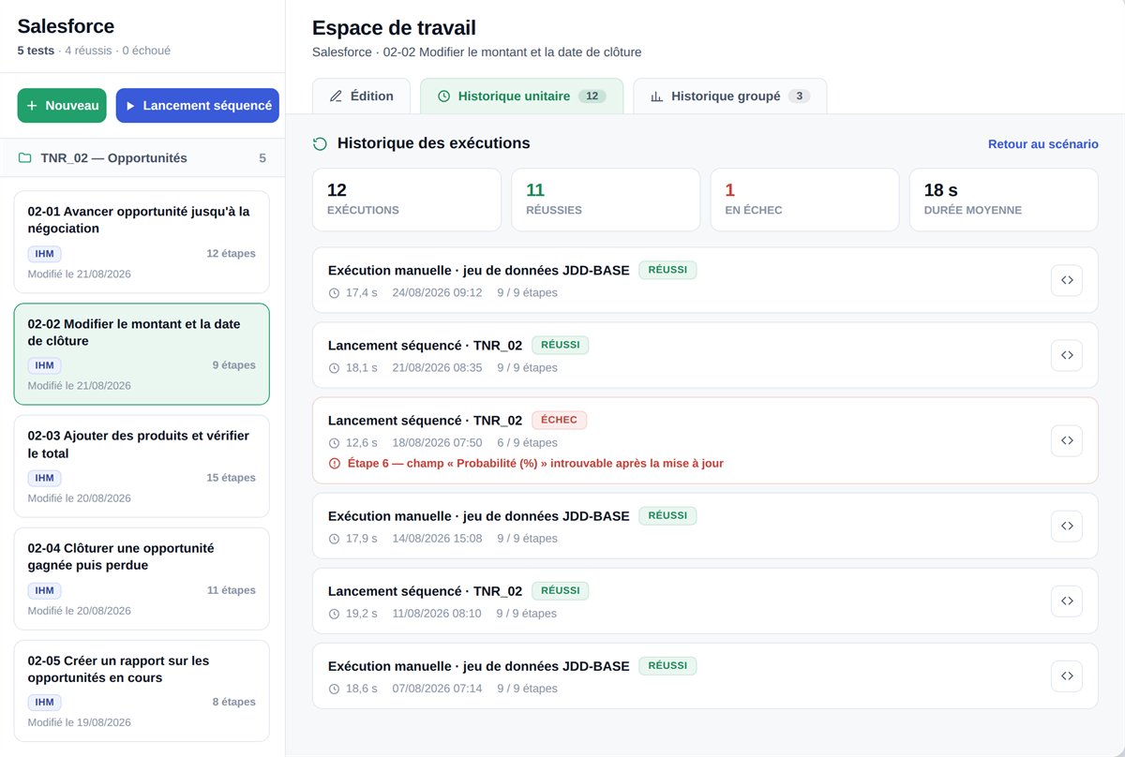Screen dimensions: 1125x757
Task: Click the IHM tag on test 02-03
Action: tap(44, 478)
